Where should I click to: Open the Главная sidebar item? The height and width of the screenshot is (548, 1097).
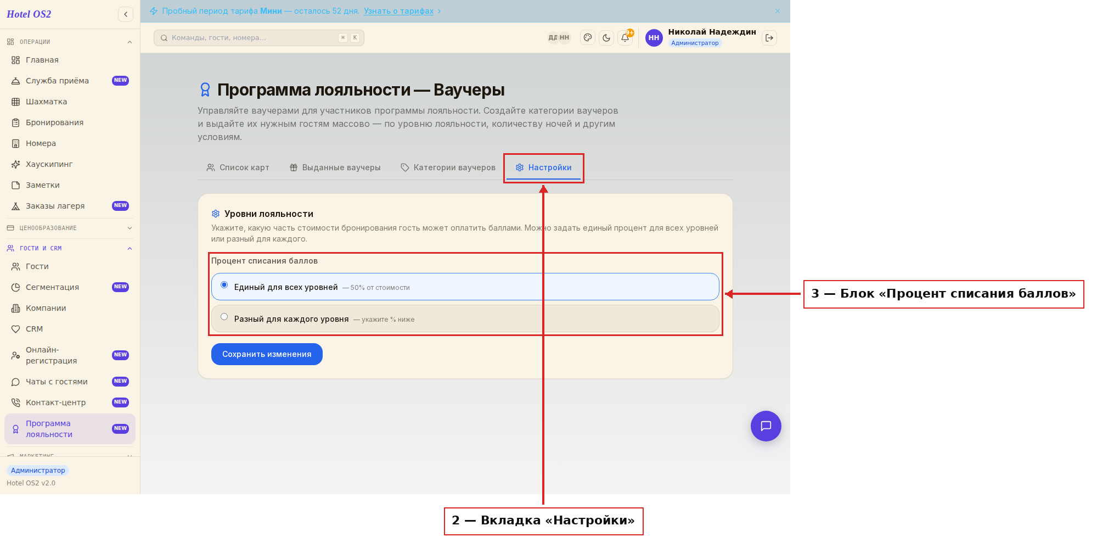tap(70, 60)
